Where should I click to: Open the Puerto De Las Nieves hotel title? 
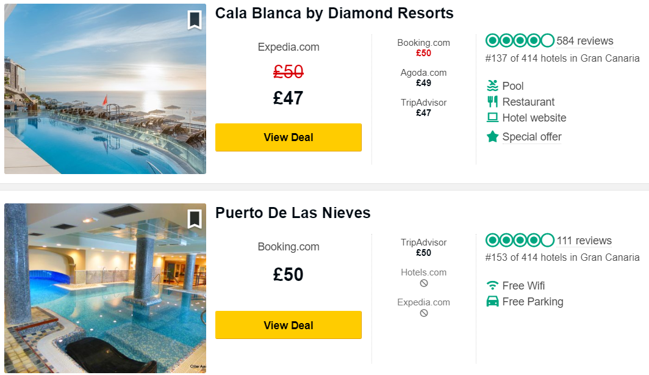point(293,213)
